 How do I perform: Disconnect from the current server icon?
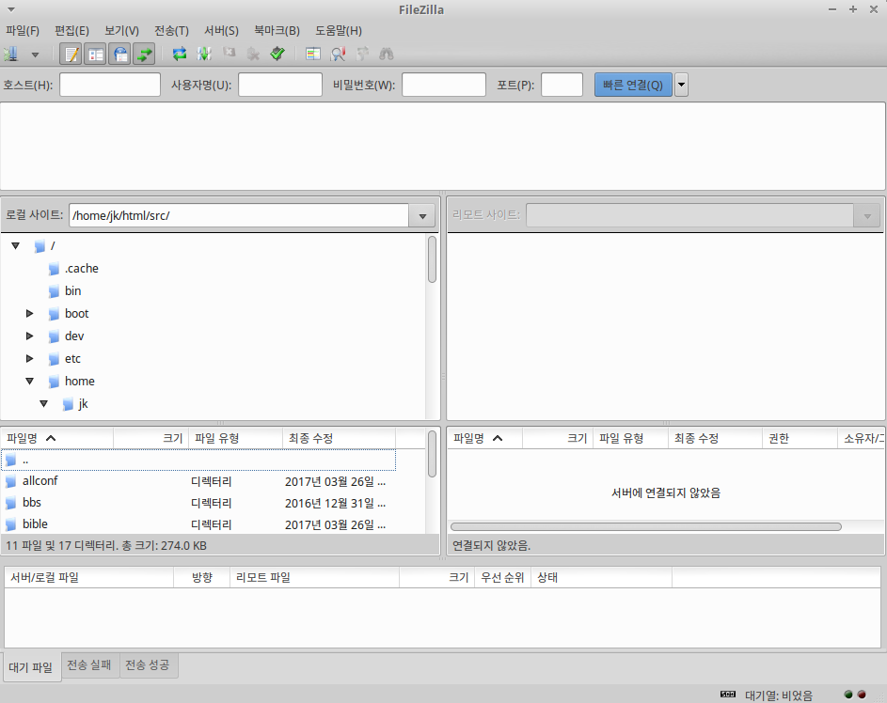[x=253, y=55]
